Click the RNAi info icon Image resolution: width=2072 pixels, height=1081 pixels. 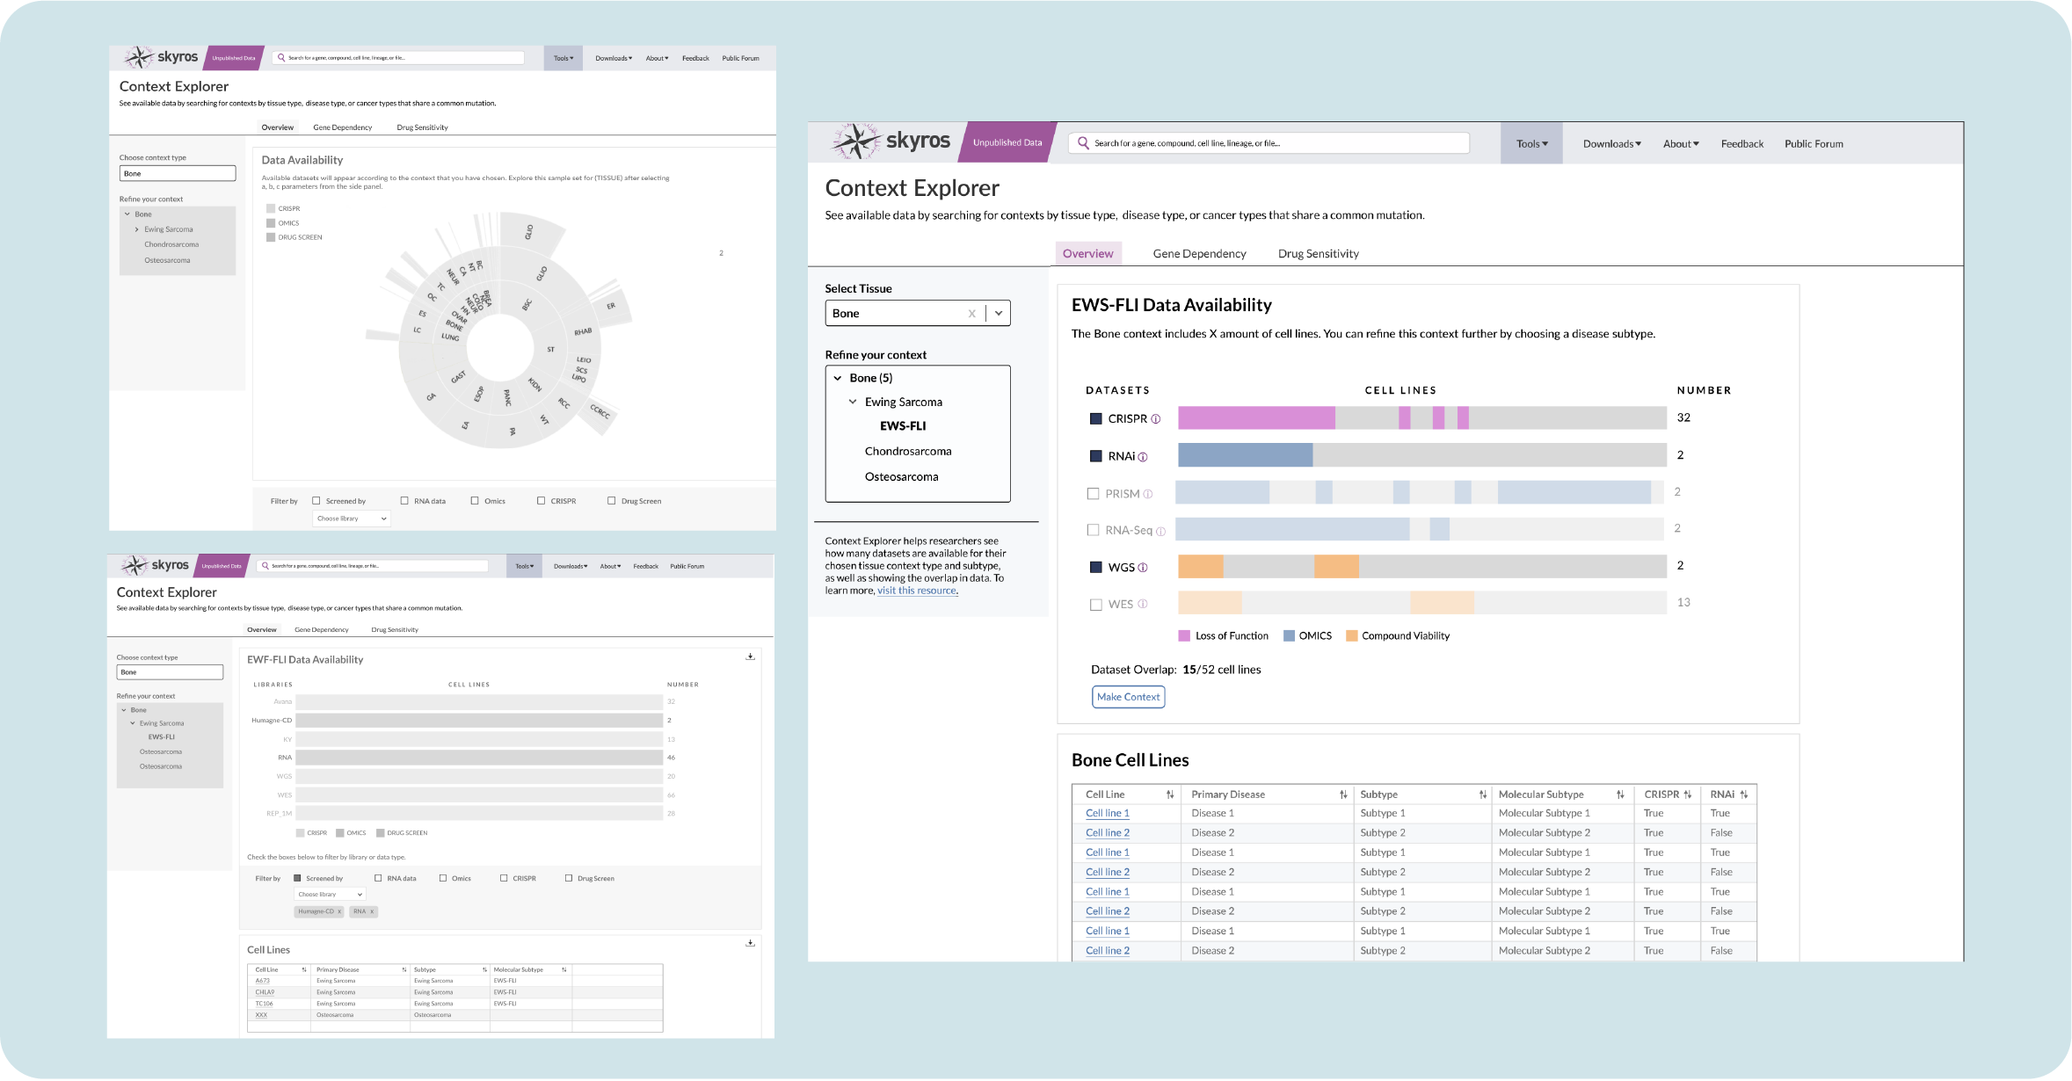click(x=1143, y=457)
